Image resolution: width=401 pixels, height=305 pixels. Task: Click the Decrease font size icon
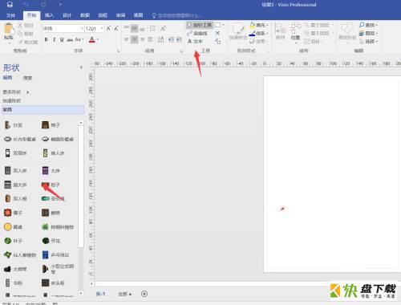116,28
